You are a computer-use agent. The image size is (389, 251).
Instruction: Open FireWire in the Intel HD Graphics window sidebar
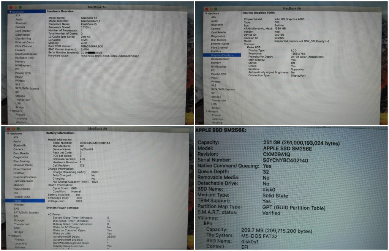pyautogui.click(x=216, y=51)
